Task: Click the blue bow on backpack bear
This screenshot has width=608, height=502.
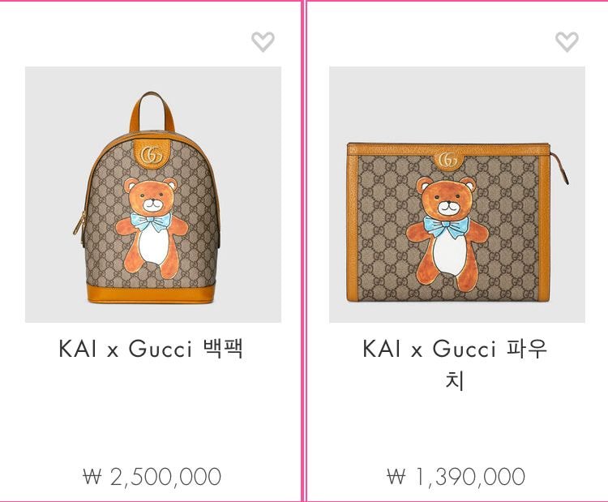Action: [151, 221]
